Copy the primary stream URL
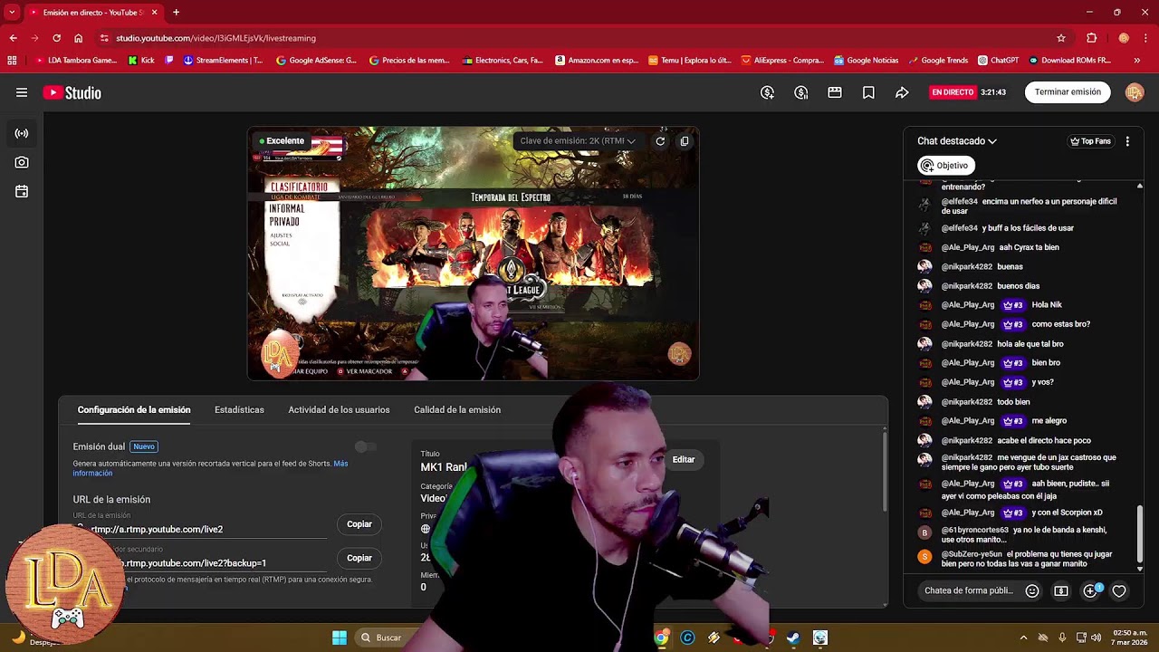The height and width of the screenshot is (652, 1159). pos(359,524)
